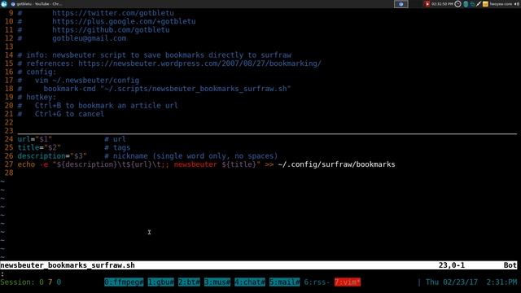This screenshot has height=293, width=521.
Task: Click the gotbleu@gmail.com email address
Action: click(x=89, y=38)
